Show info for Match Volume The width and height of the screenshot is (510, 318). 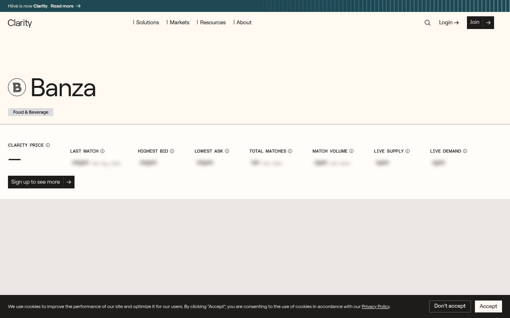coord(351,151)
